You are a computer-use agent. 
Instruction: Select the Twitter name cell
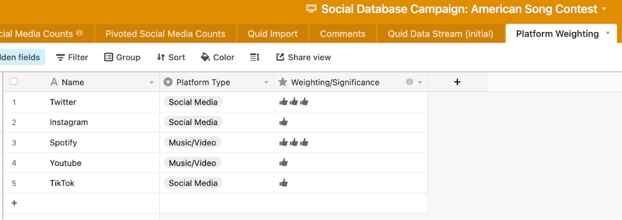pos(103,102)
